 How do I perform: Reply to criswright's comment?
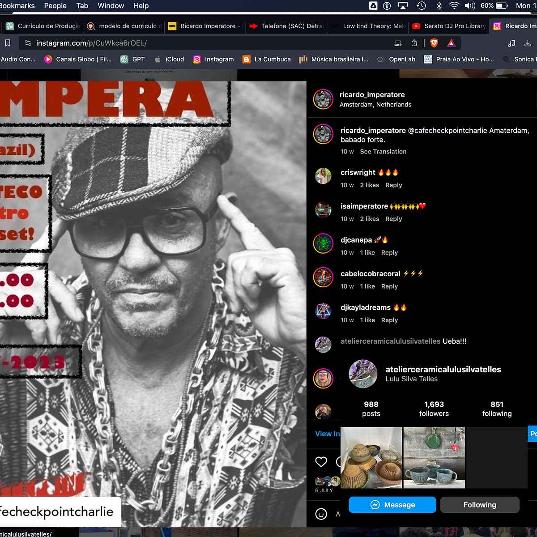click(x=393, y=185)
